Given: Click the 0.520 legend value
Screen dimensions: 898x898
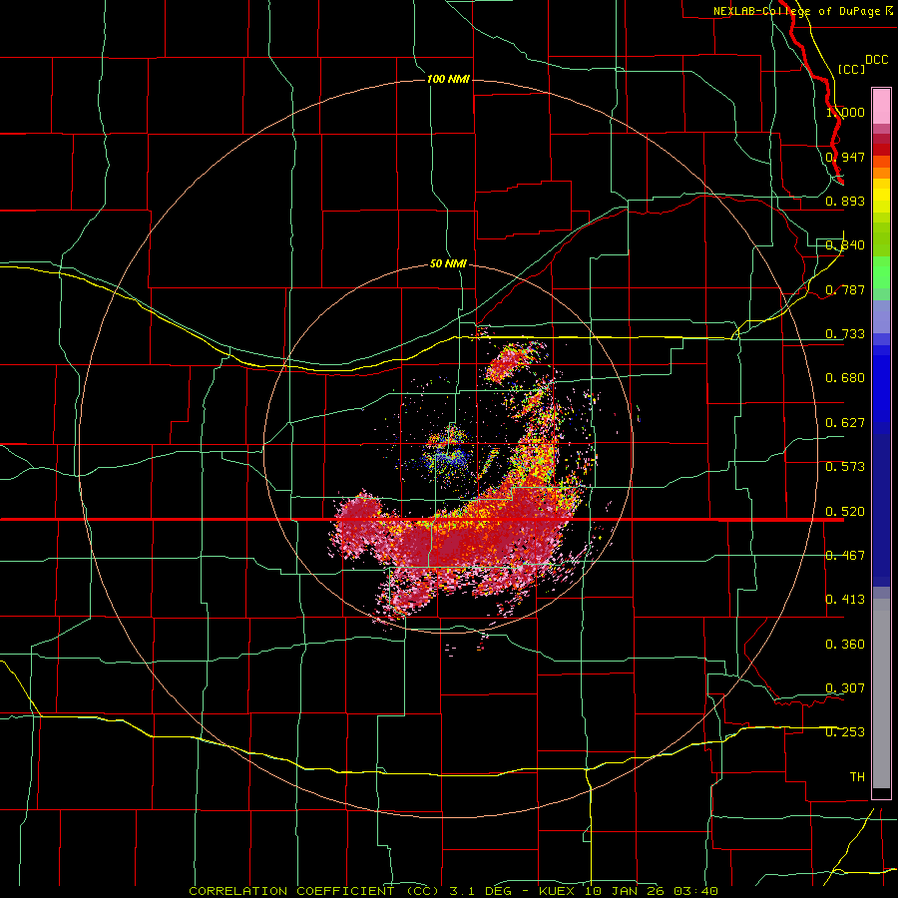Looking at the screenshot, I should pyautogui.click(x=845, y=511).
